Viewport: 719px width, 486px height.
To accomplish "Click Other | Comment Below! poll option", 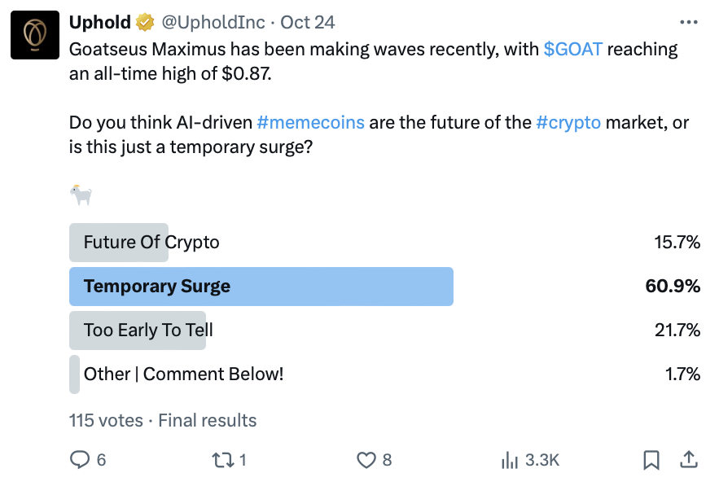I will 384,374.
